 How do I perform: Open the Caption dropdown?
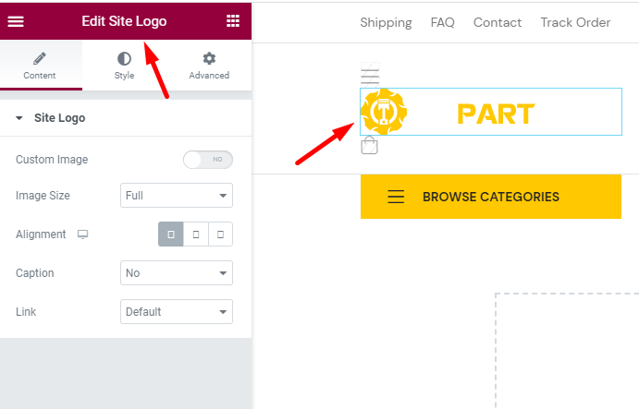pyautogui.click(x=177, y=272)
